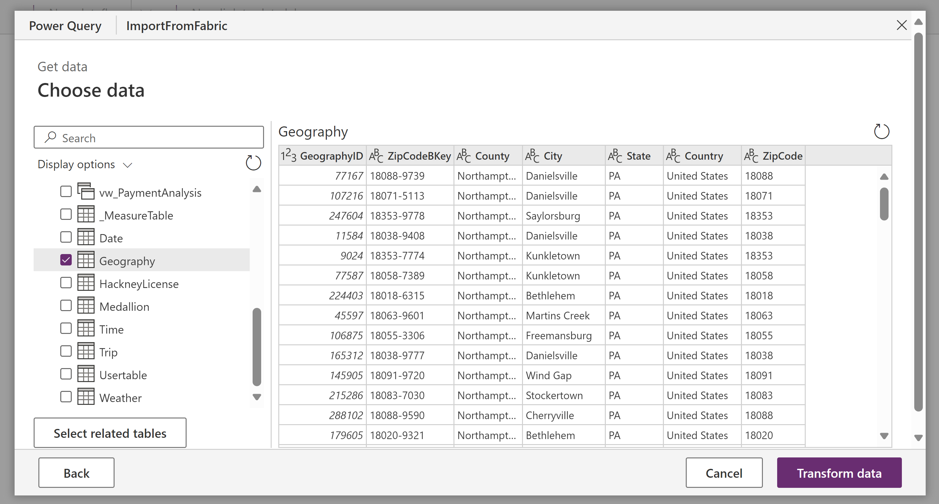Enable the Medallion table checkbox
939x504 pixels.
coord(66,306)
